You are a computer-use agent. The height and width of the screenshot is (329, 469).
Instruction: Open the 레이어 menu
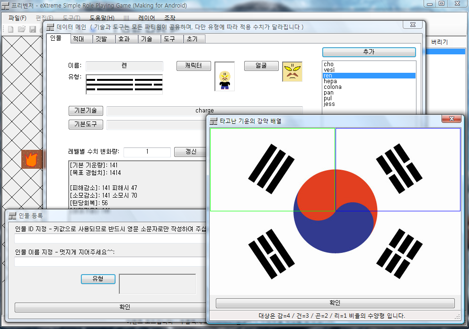[x=147, y=18]
